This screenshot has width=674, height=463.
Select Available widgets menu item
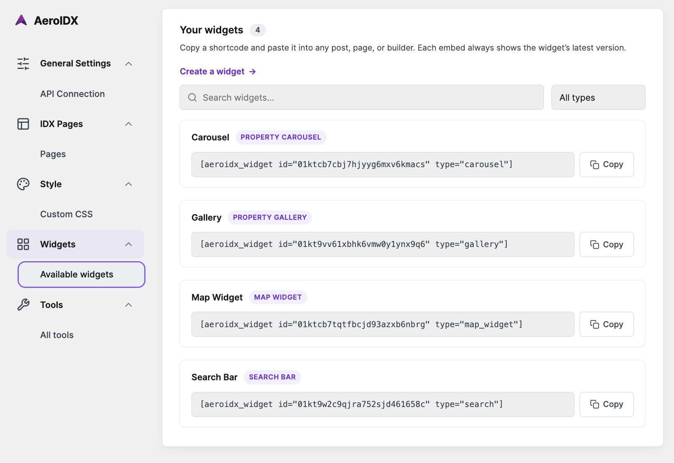(82, 275)
